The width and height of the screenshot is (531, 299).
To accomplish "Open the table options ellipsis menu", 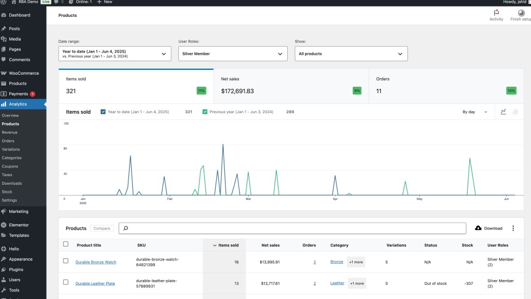I will (513, 228).
